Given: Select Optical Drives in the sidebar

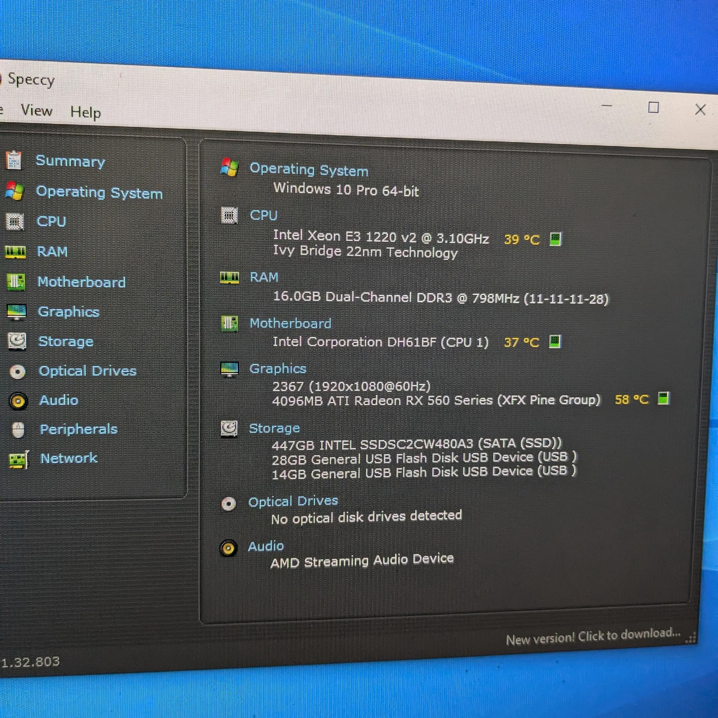Looking at the screenshot, I should point(88,371).
